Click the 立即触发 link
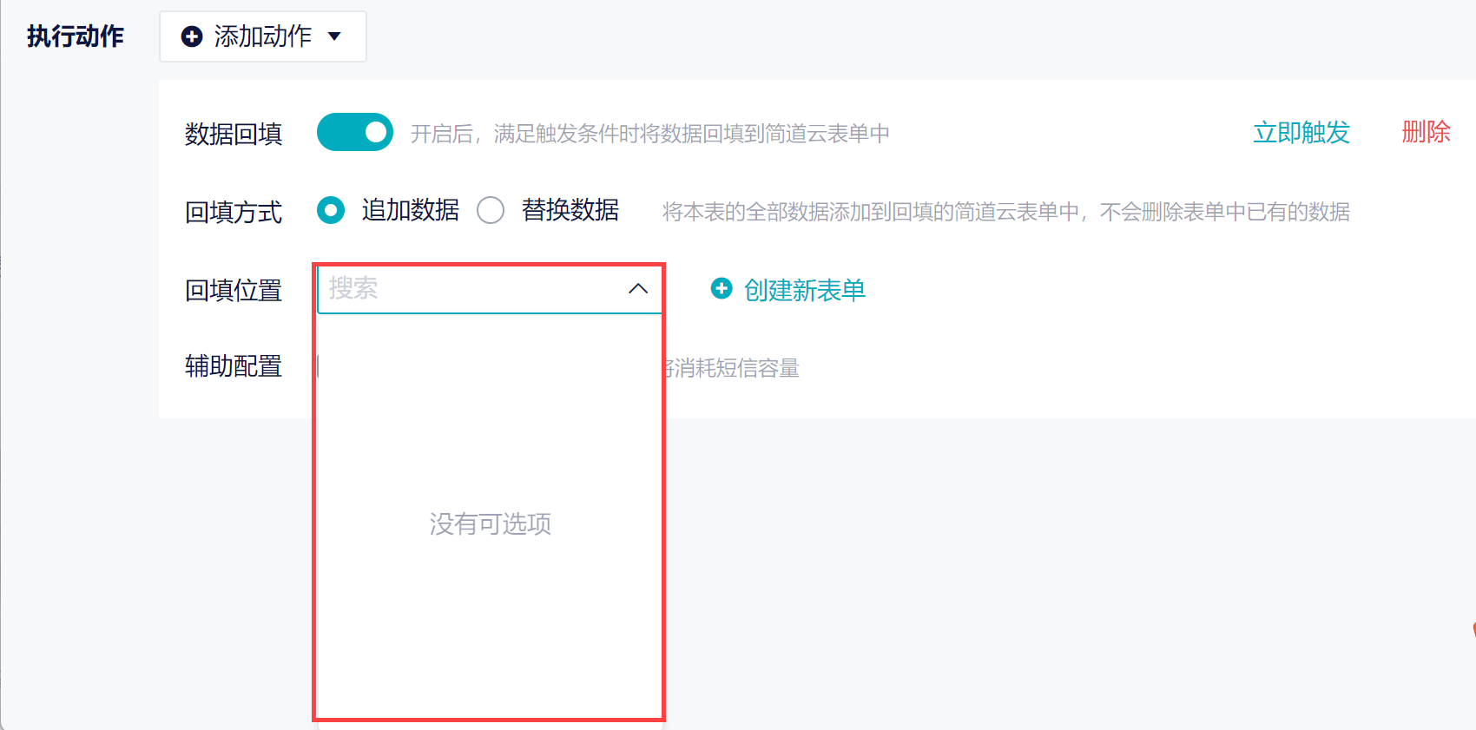 pos(1301,133)
